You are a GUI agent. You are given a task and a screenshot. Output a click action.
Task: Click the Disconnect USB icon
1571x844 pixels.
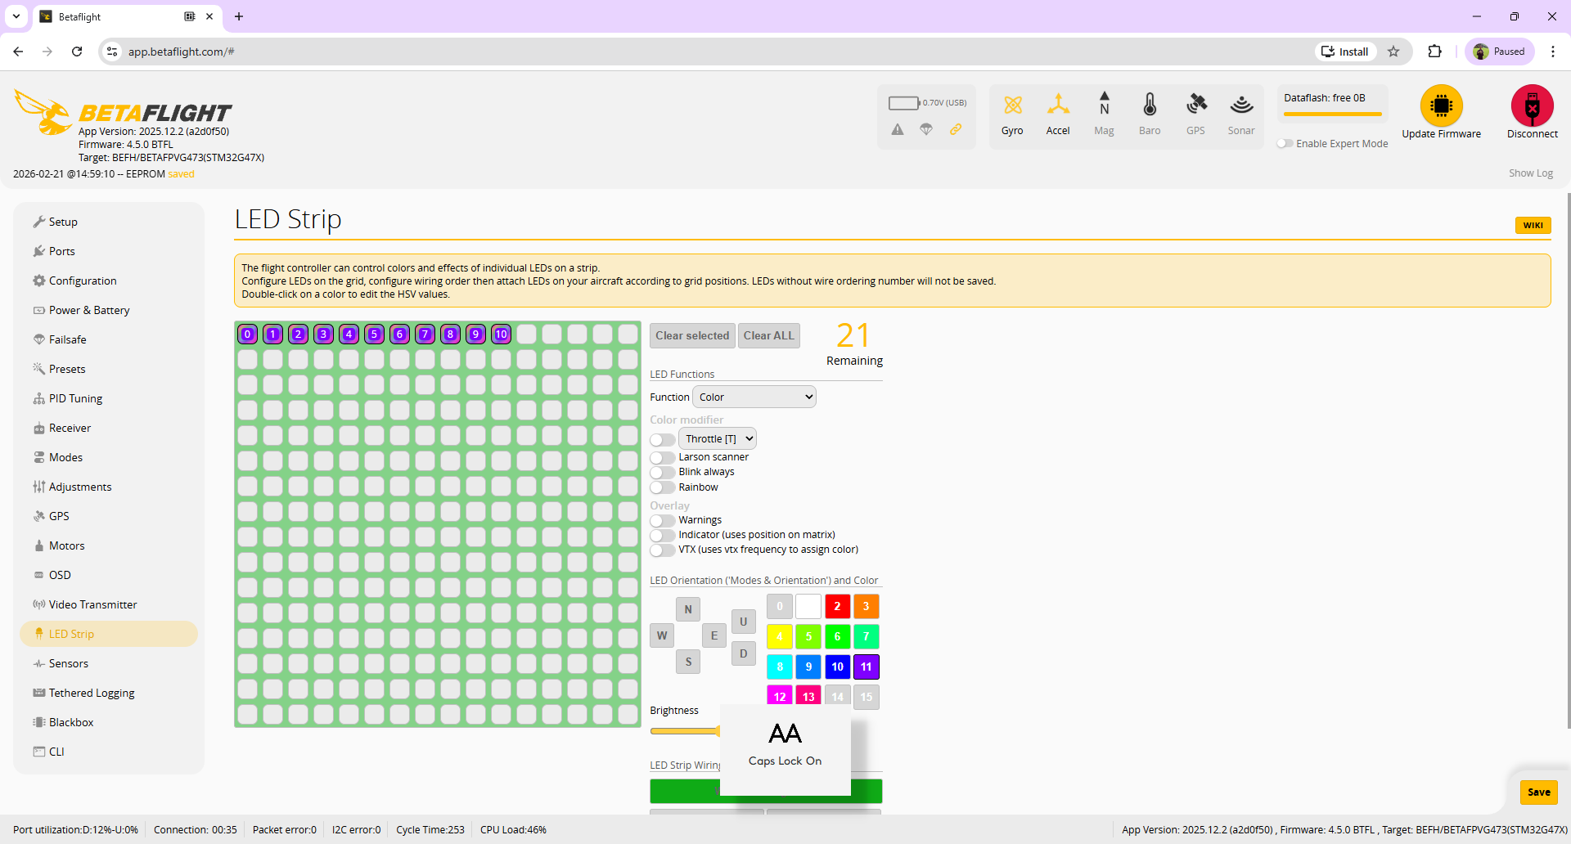point(1532,106)
